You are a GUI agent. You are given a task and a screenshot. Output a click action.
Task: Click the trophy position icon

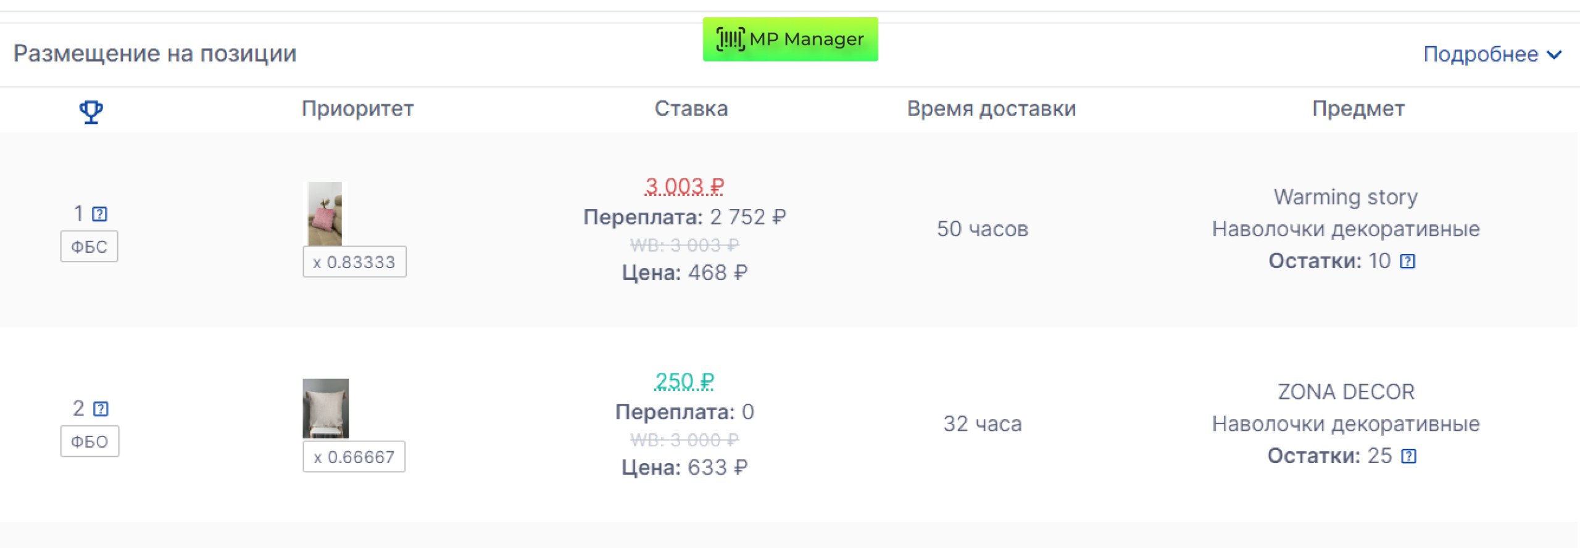point(91,112)
